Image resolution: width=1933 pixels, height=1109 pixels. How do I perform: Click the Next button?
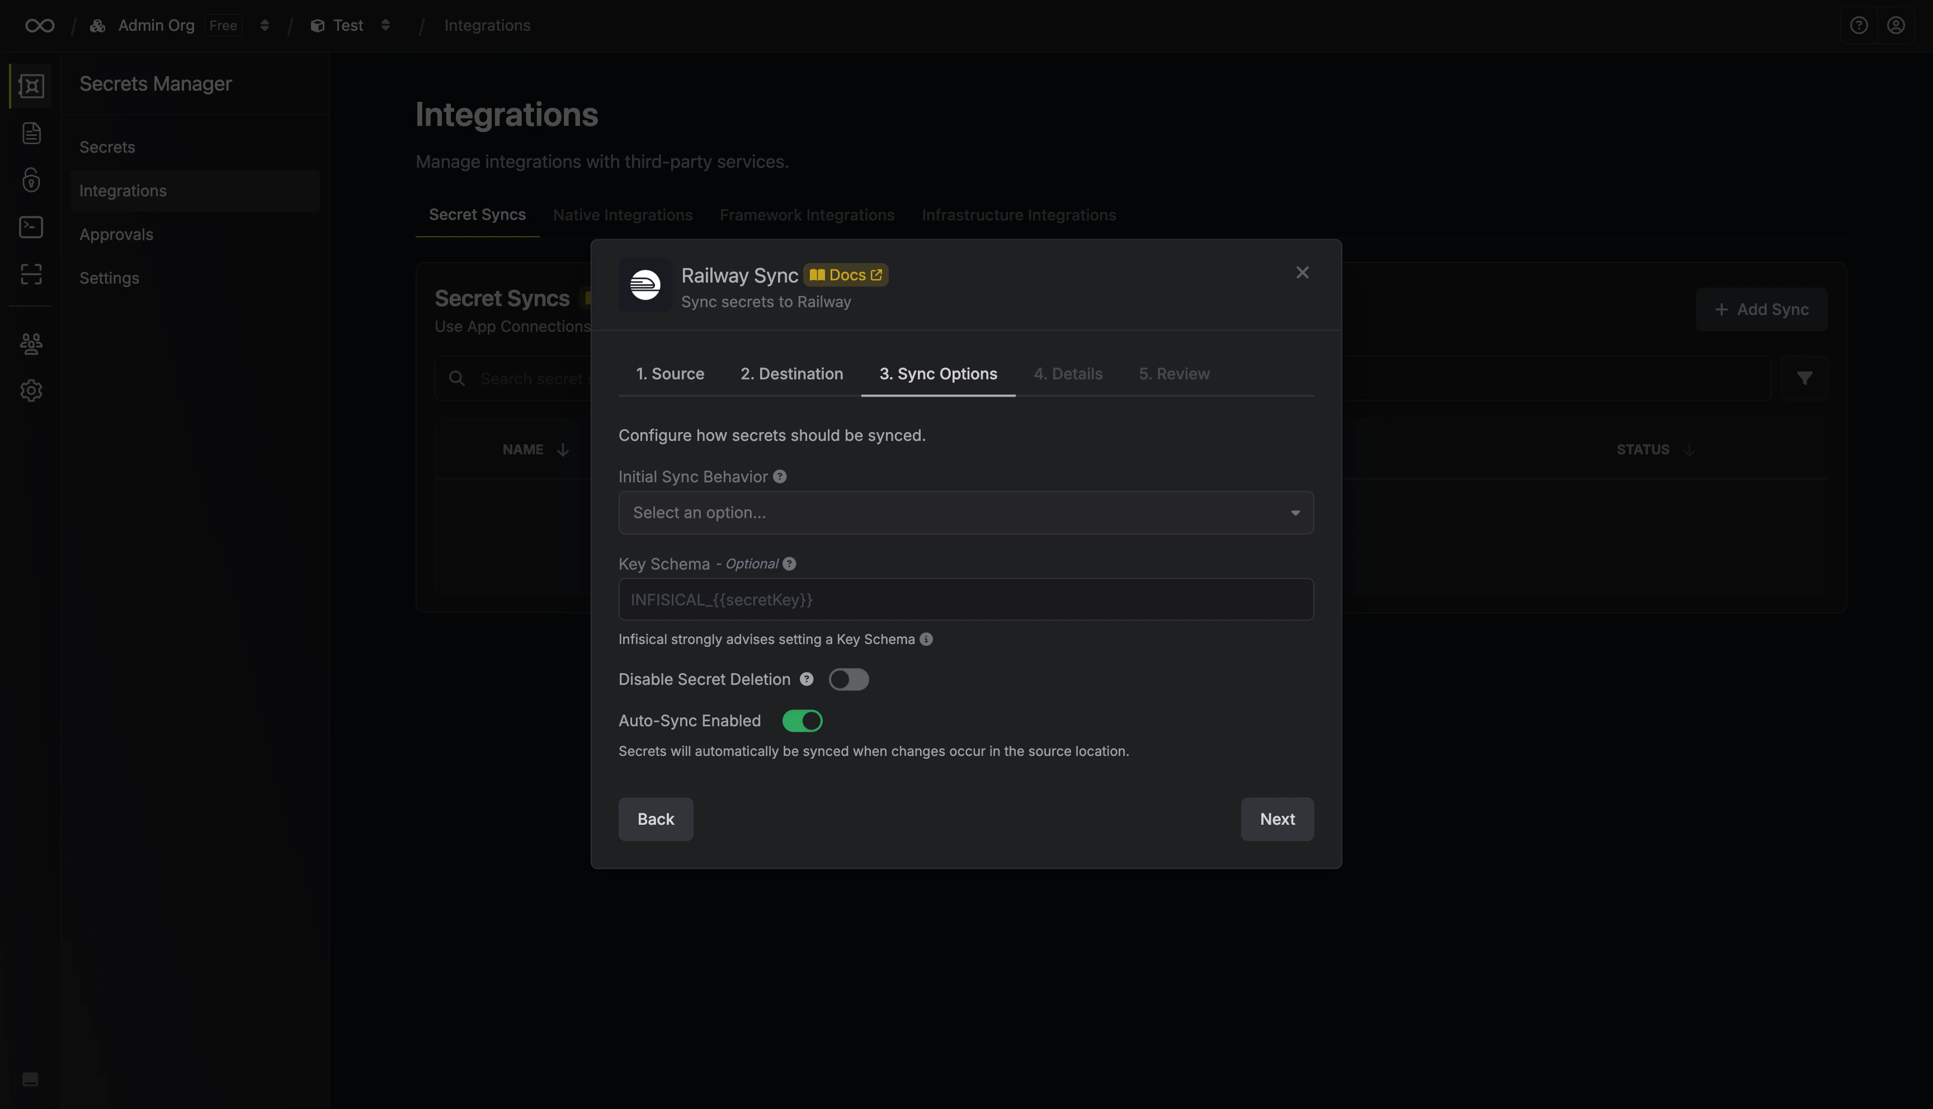click(x=1277, y=820)
